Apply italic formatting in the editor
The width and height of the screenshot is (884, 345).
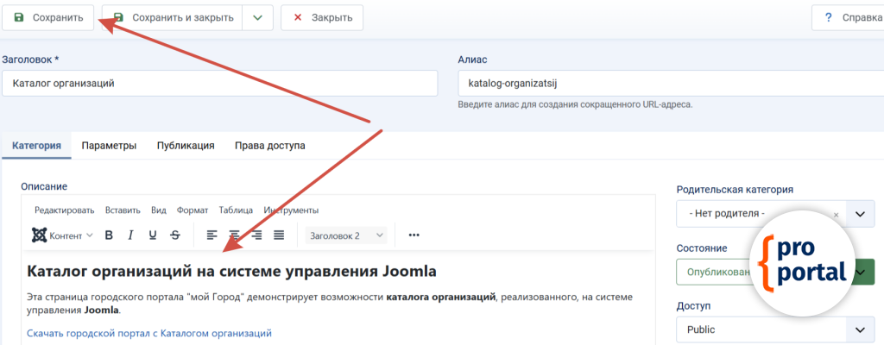[x=130, y=235]
